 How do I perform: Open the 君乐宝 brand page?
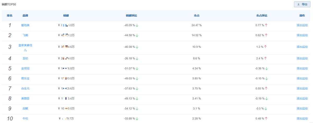pyautogui.click(x=25, y=78)
